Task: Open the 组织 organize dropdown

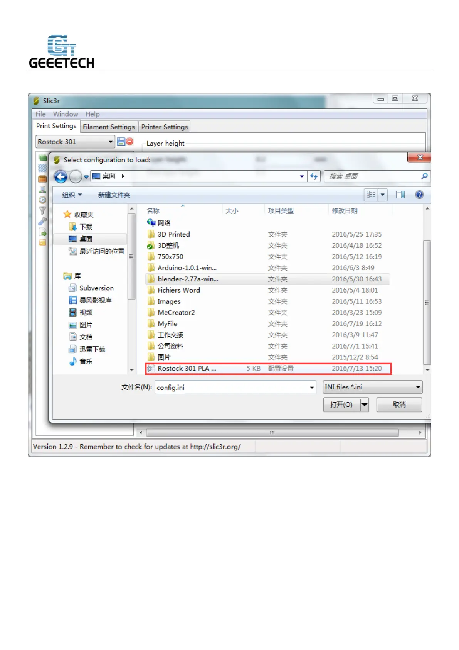Action: pos(72,195)
